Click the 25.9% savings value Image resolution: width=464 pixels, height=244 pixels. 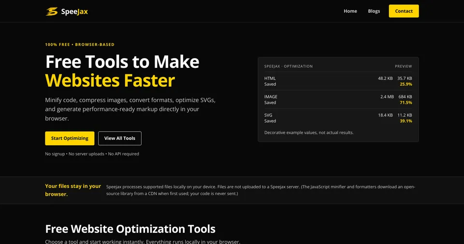tap(406, 84)
